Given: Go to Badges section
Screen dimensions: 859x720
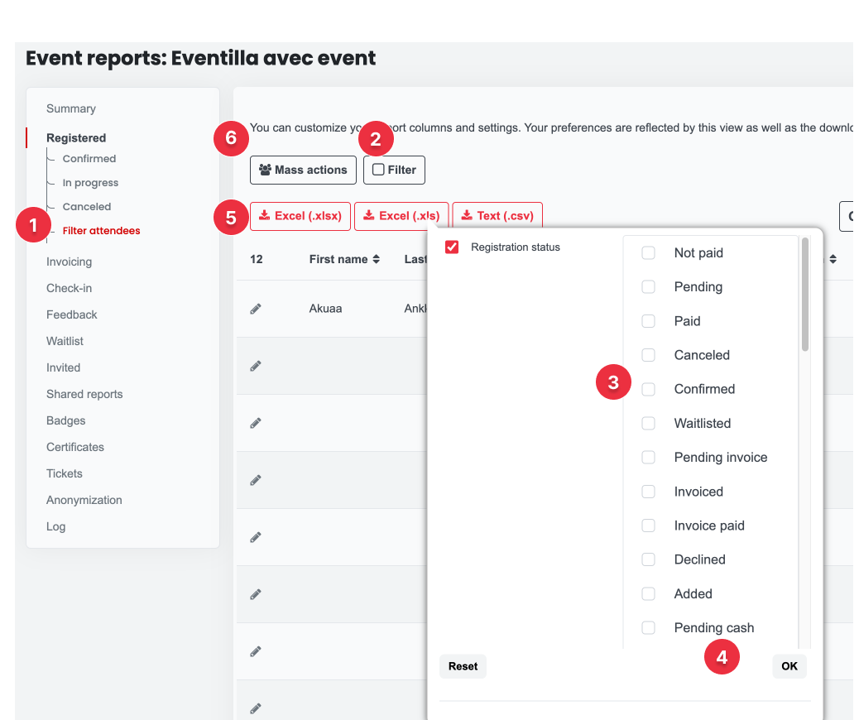Looking at the screenshot, I should (x=65, y=420).
